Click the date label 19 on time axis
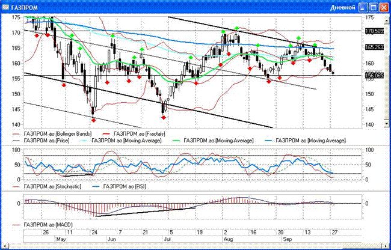This screenshot has height=250, width=391. (200, 233)
